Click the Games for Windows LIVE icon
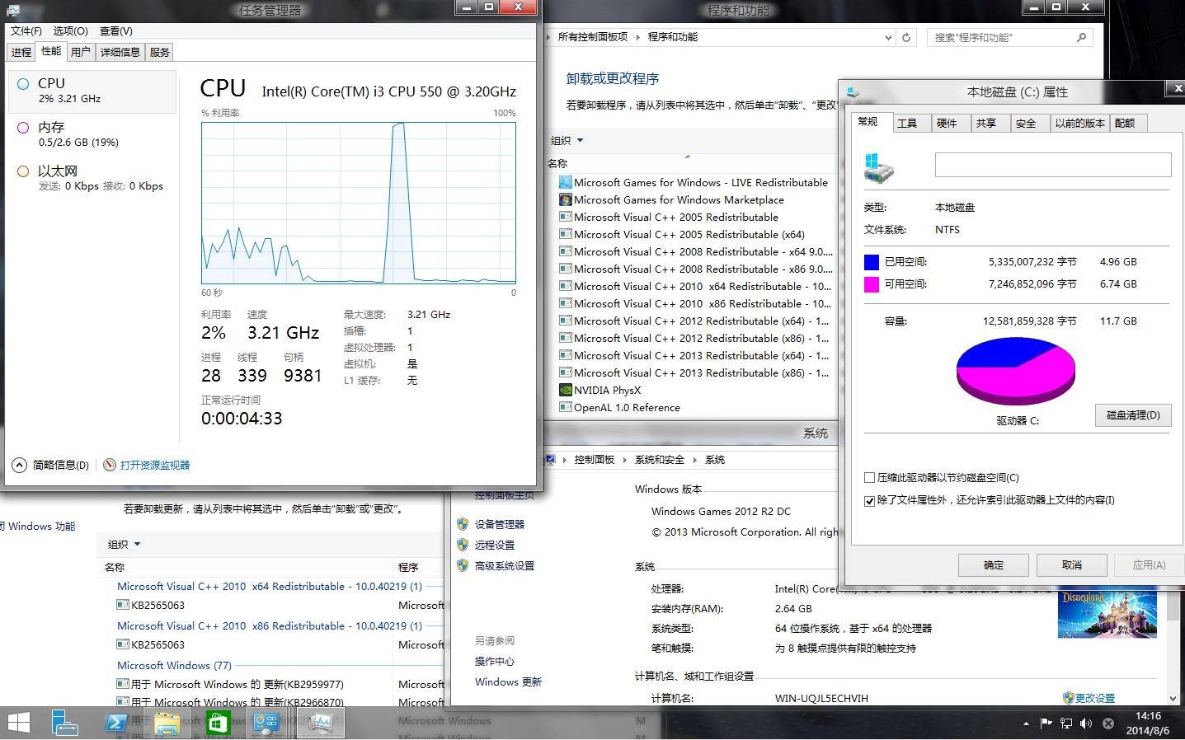Image resolution: width=1185 pixels, height=740 pixels. click(x=565, y=182)
